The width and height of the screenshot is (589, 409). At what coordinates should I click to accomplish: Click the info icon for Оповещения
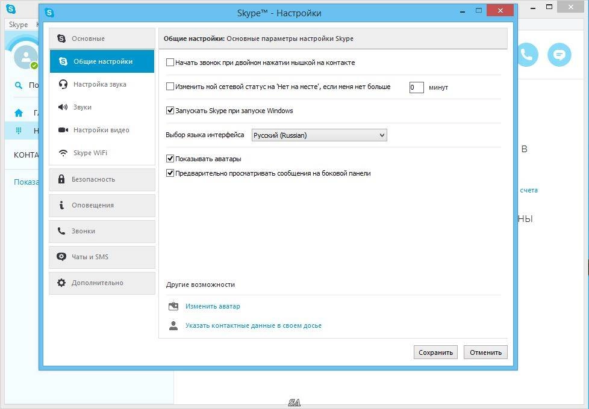[x=61, y=205]
